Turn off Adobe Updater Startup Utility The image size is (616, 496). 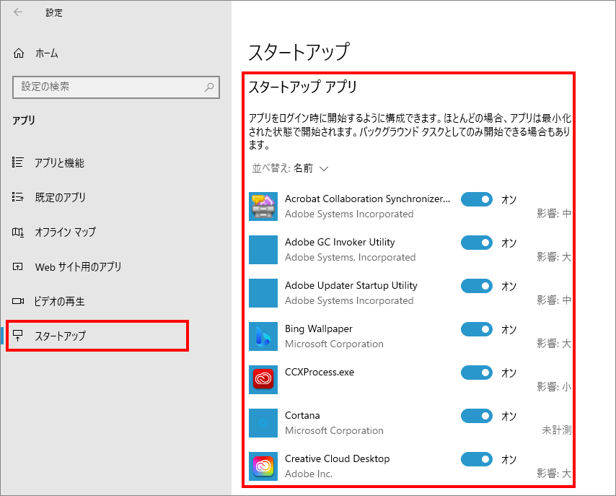tap(477, 286)
